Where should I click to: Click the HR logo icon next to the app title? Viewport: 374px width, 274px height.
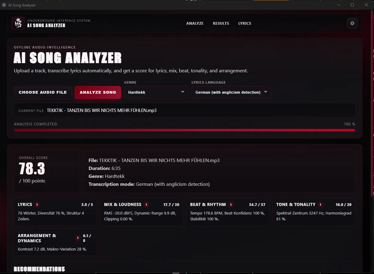click(18, 23)
